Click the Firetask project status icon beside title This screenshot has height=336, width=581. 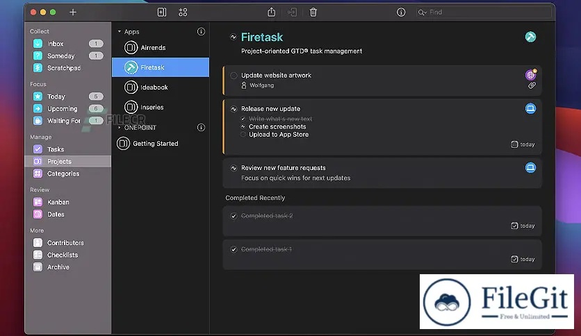[233, 37]
